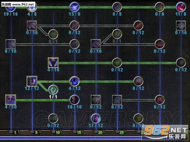The image size is (190, 142).
Task: Click the skull skill icon at 16/10
Action: click(x=74, y=100)
